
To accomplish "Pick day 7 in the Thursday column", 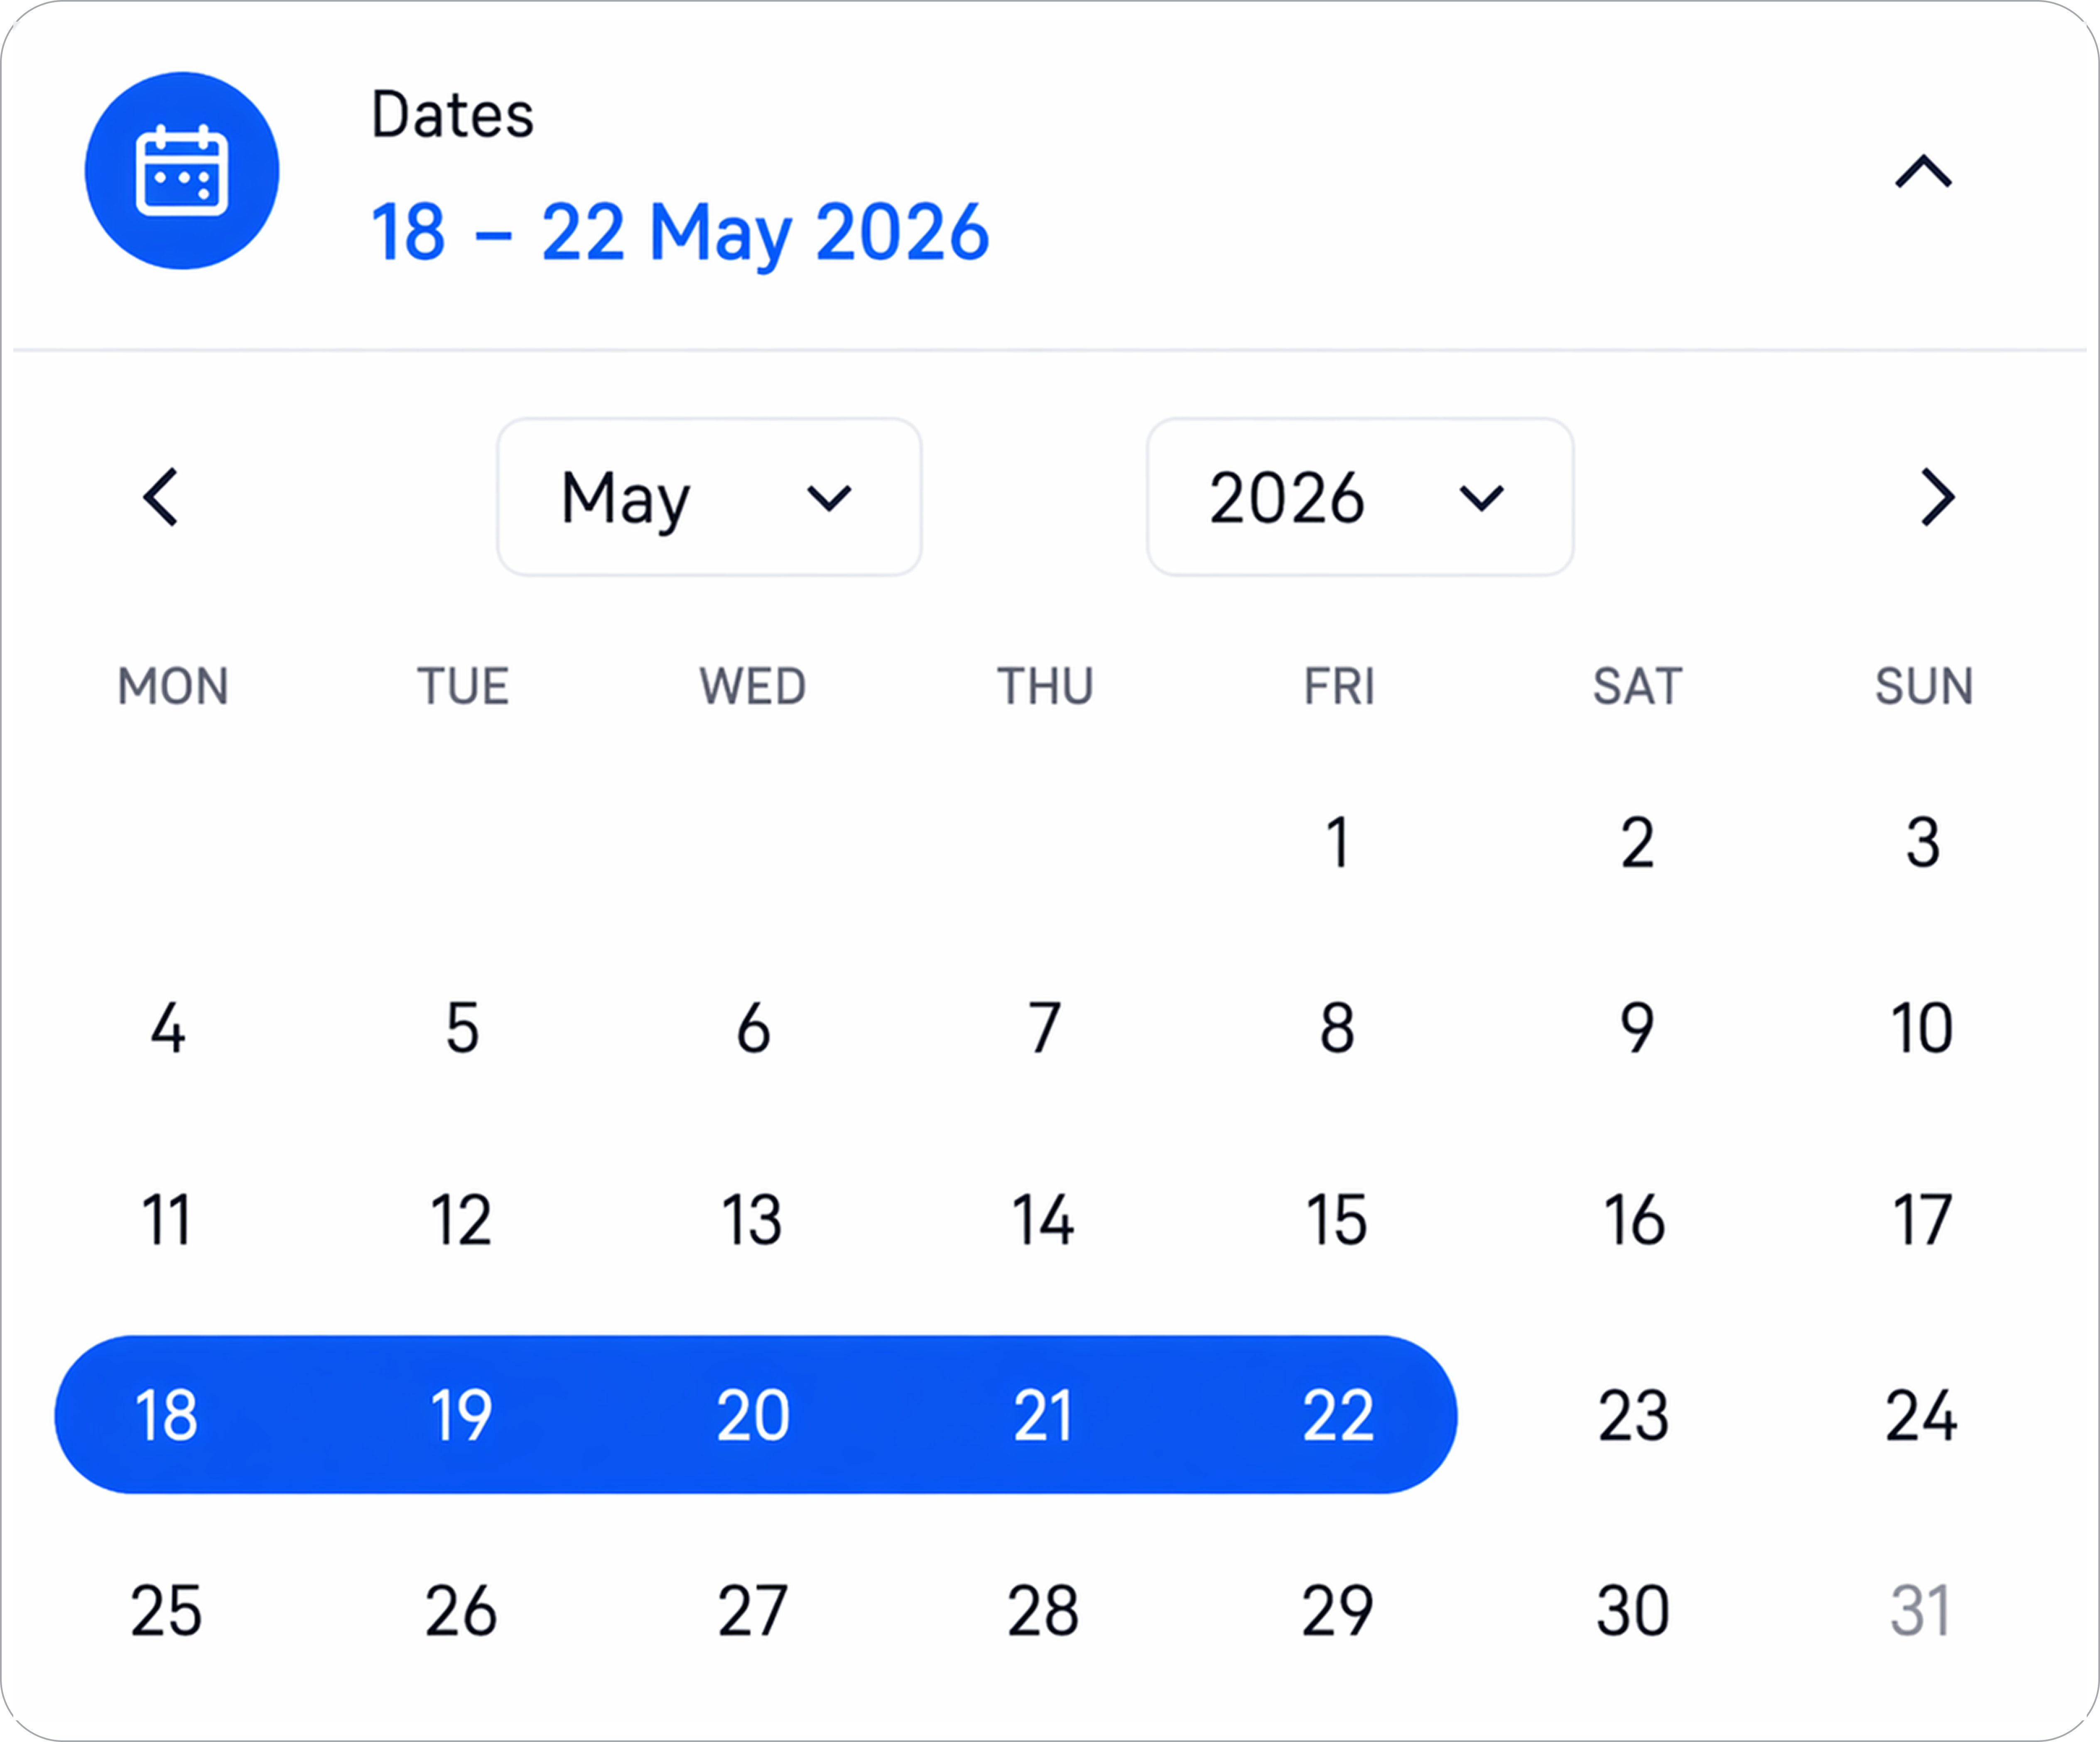I will (x=1044, y=1028).
